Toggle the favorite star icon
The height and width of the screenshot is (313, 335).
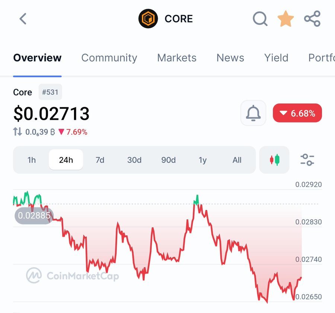click(x=285, y=19)
